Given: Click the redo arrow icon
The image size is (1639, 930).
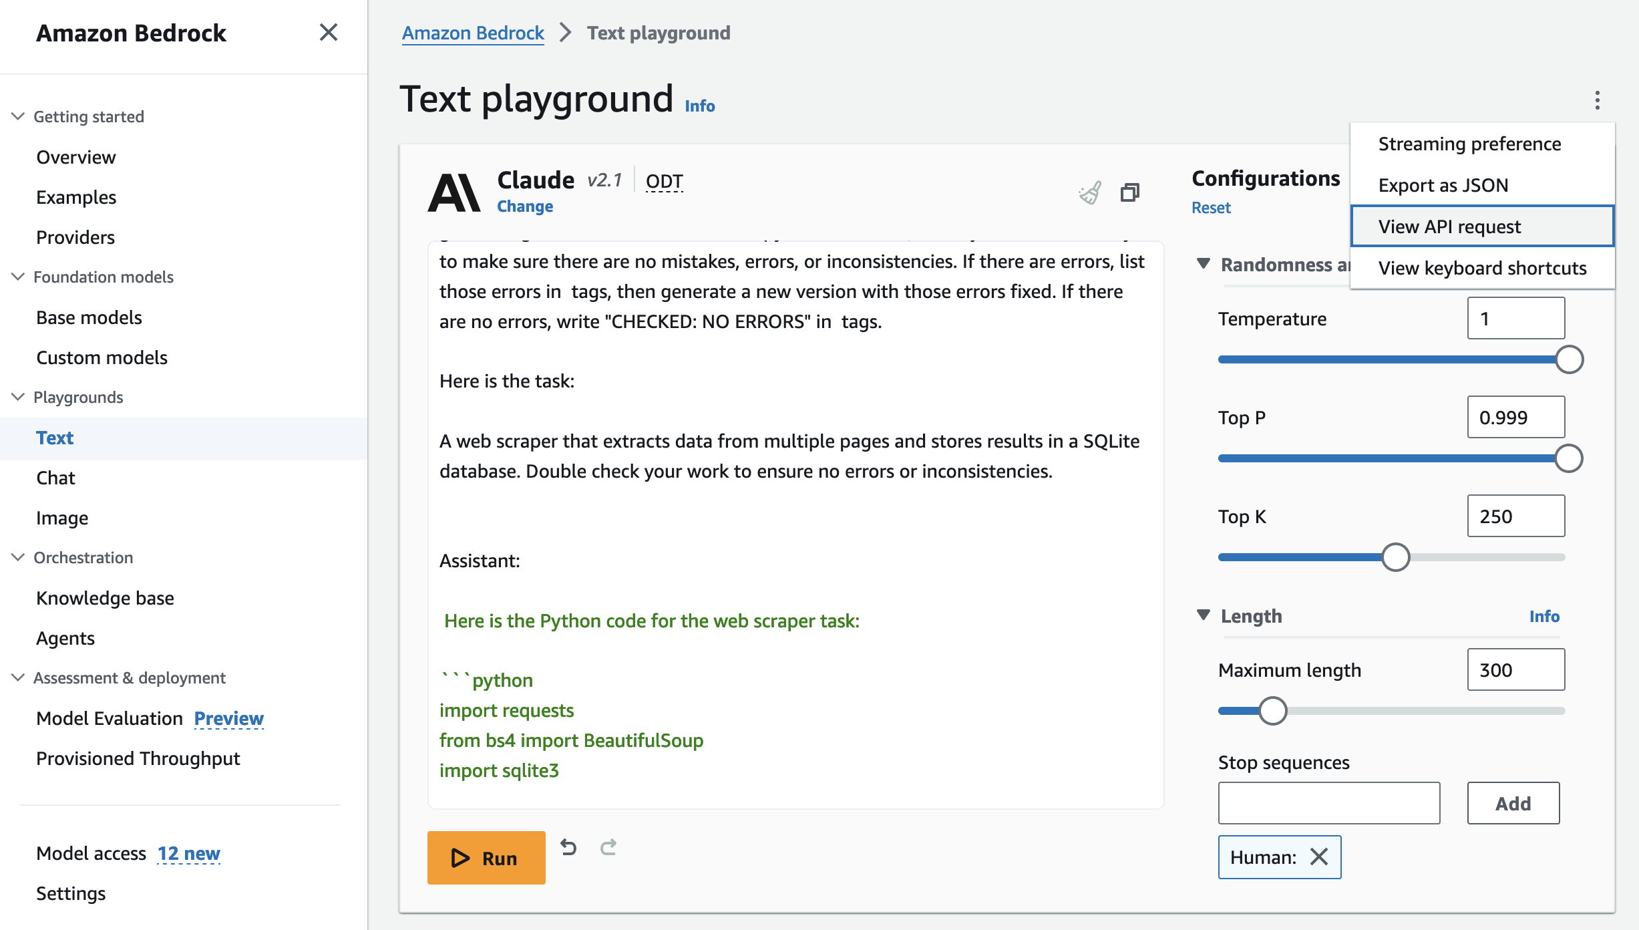Looking at the screenshot, I should 608,847.
